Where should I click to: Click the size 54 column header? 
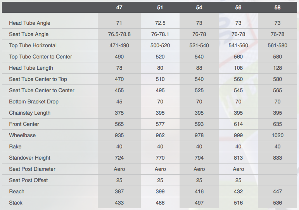(199, 7)
